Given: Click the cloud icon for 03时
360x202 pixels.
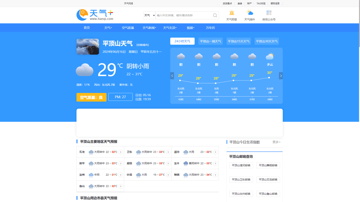Looking at the screenshot, I should click(181, 56).
